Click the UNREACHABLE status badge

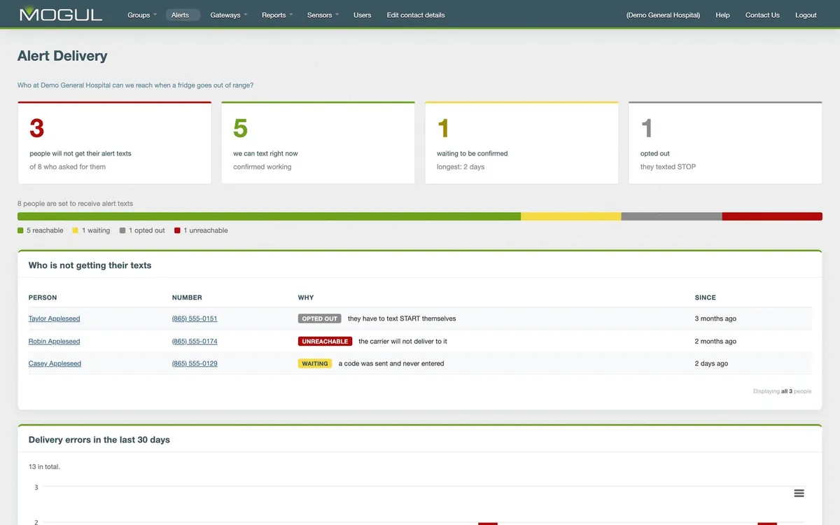click(x=325, y=342)
